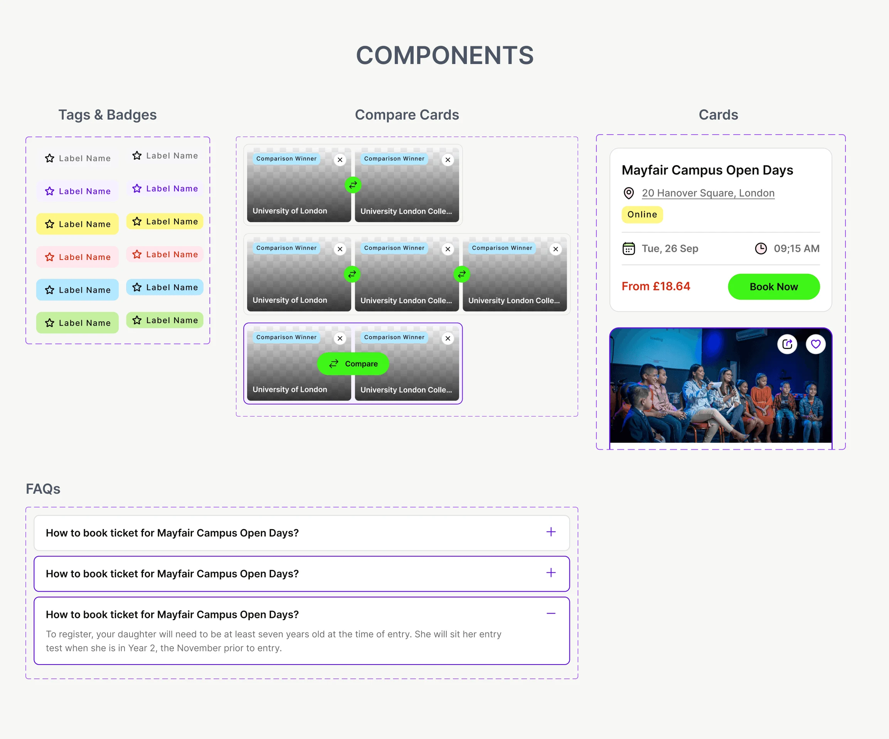Viewport: 889px width, 739px height.
Task: Close the middle card in the three-card compare row
Action: click(x=448, y=250)
